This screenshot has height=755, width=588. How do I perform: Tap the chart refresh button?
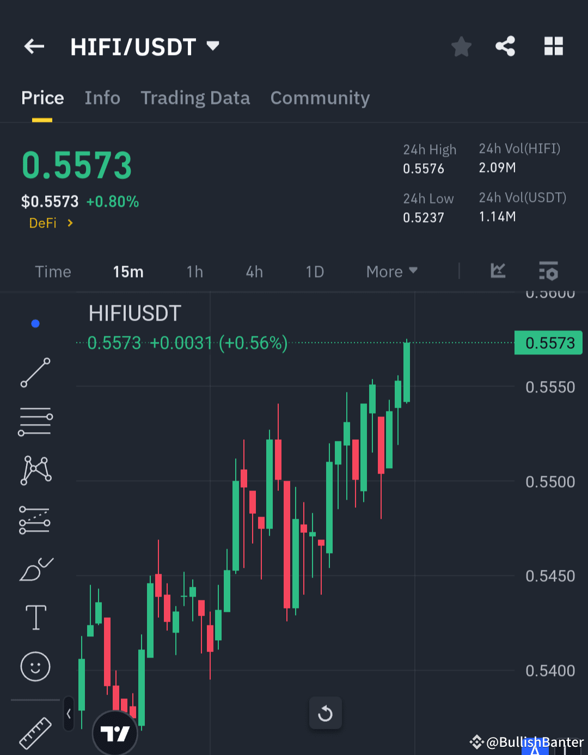(326, 713)
